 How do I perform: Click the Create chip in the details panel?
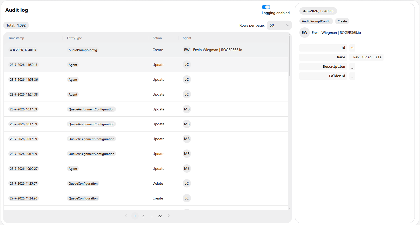point(342,21)
